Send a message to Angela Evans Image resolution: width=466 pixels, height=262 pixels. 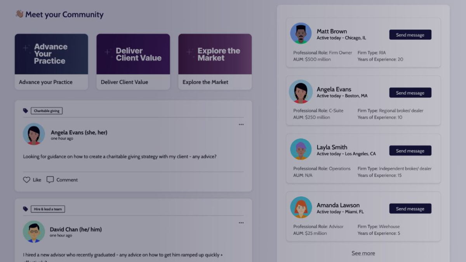[410, 93]
